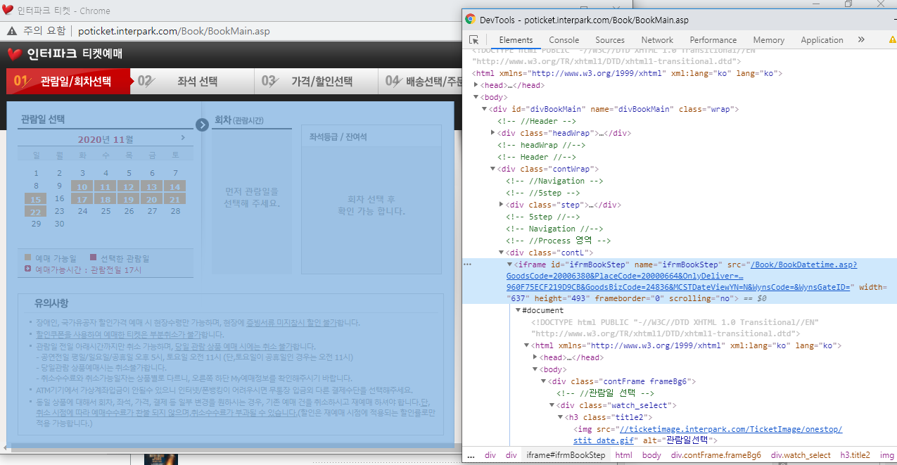Collapse the h3 title2 node
897x465 pixels.
[x=561, y=417]
